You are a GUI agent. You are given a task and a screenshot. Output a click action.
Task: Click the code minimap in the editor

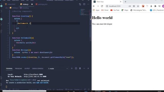[x=85, y=12]
